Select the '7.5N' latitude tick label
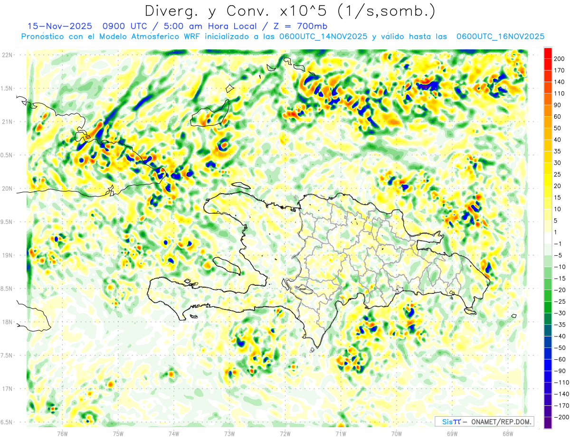Screen dimensions: 570x440 point(7,356)
